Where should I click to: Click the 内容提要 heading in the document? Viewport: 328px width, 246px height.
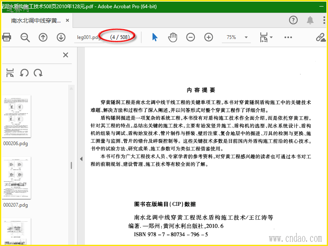click(201, 90)
